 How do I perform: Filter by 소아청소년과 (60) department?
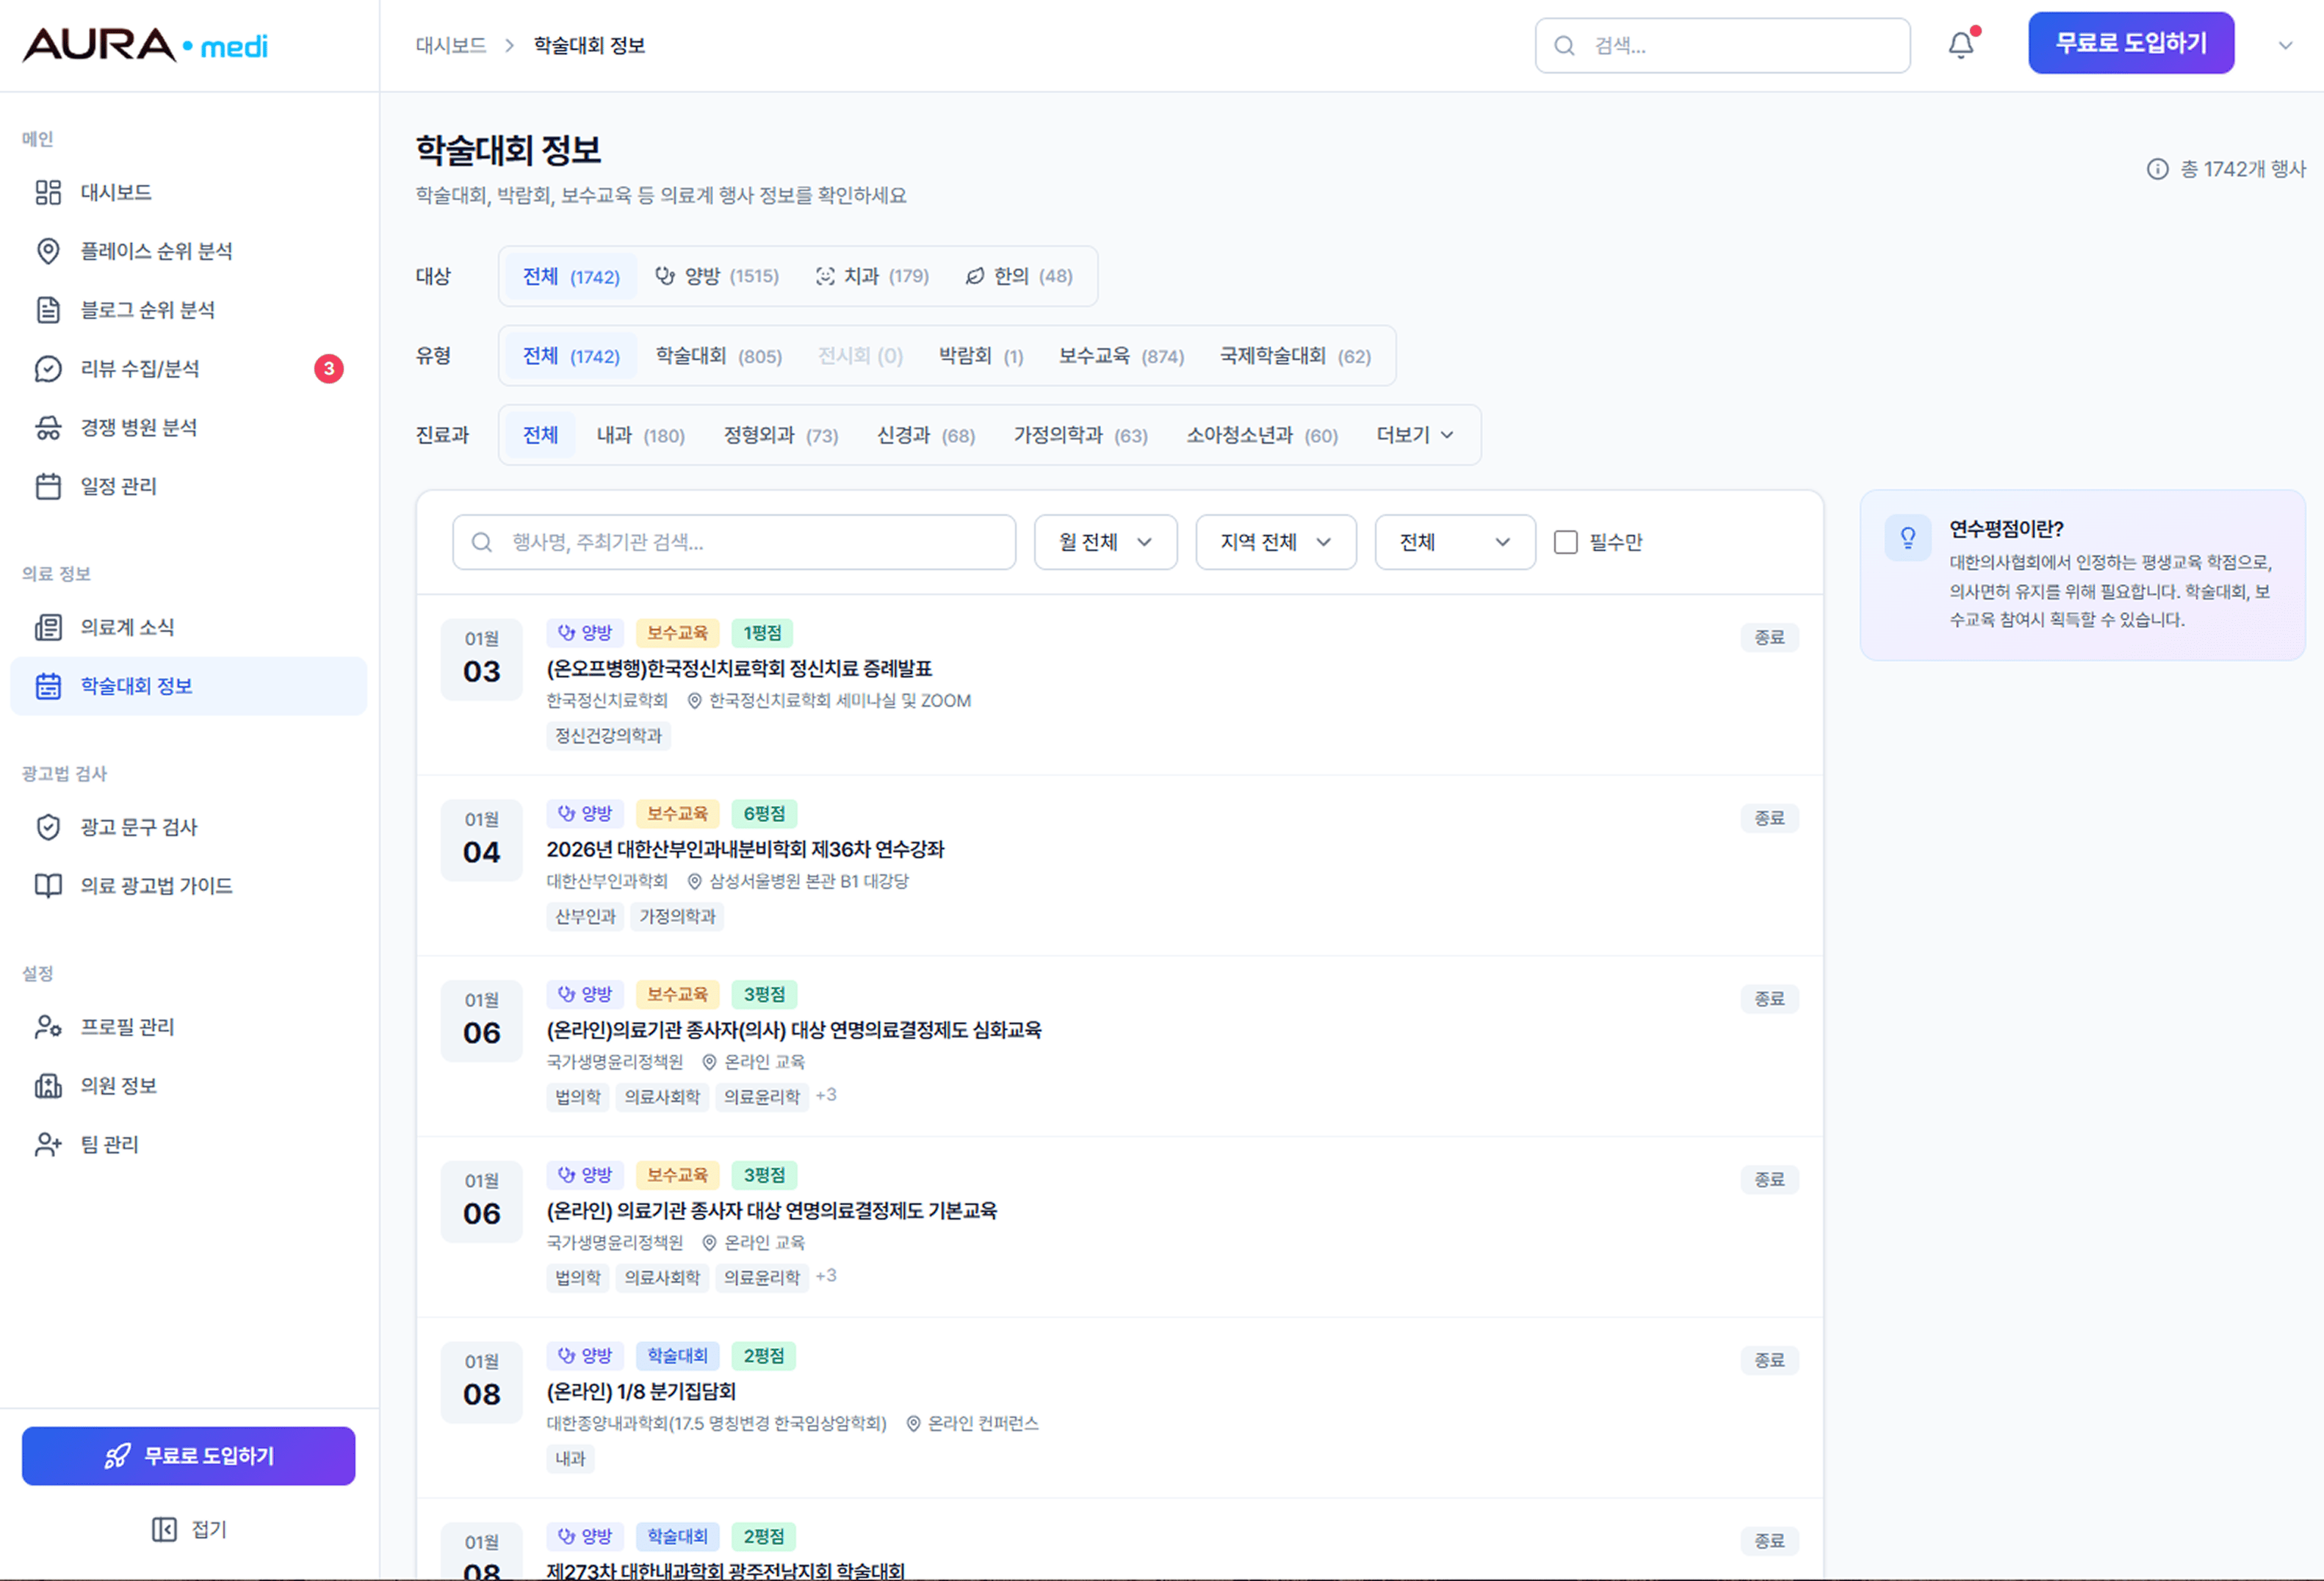coord(1262,435)
